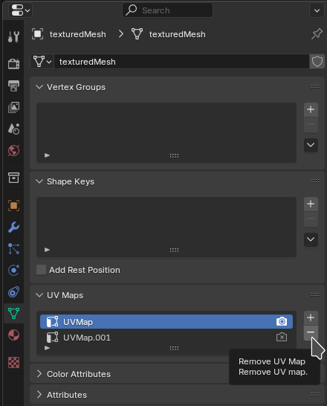This screenshot has height=406, width=327.
Task: Open the Texture properties checker tab
Action: (13, 362)
